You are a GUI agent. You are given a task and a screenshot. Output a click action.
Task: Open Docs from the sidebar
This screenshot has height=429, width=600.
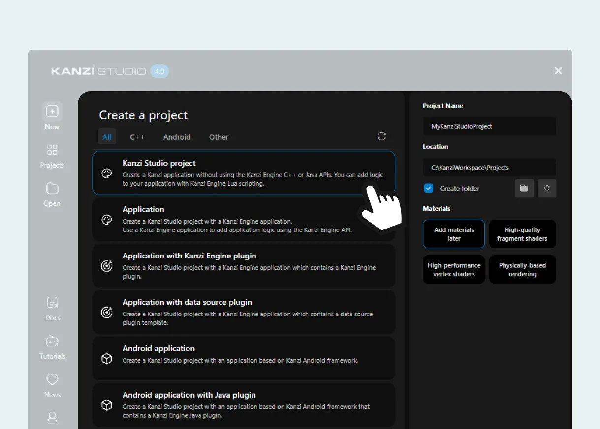tap(52, 309)
